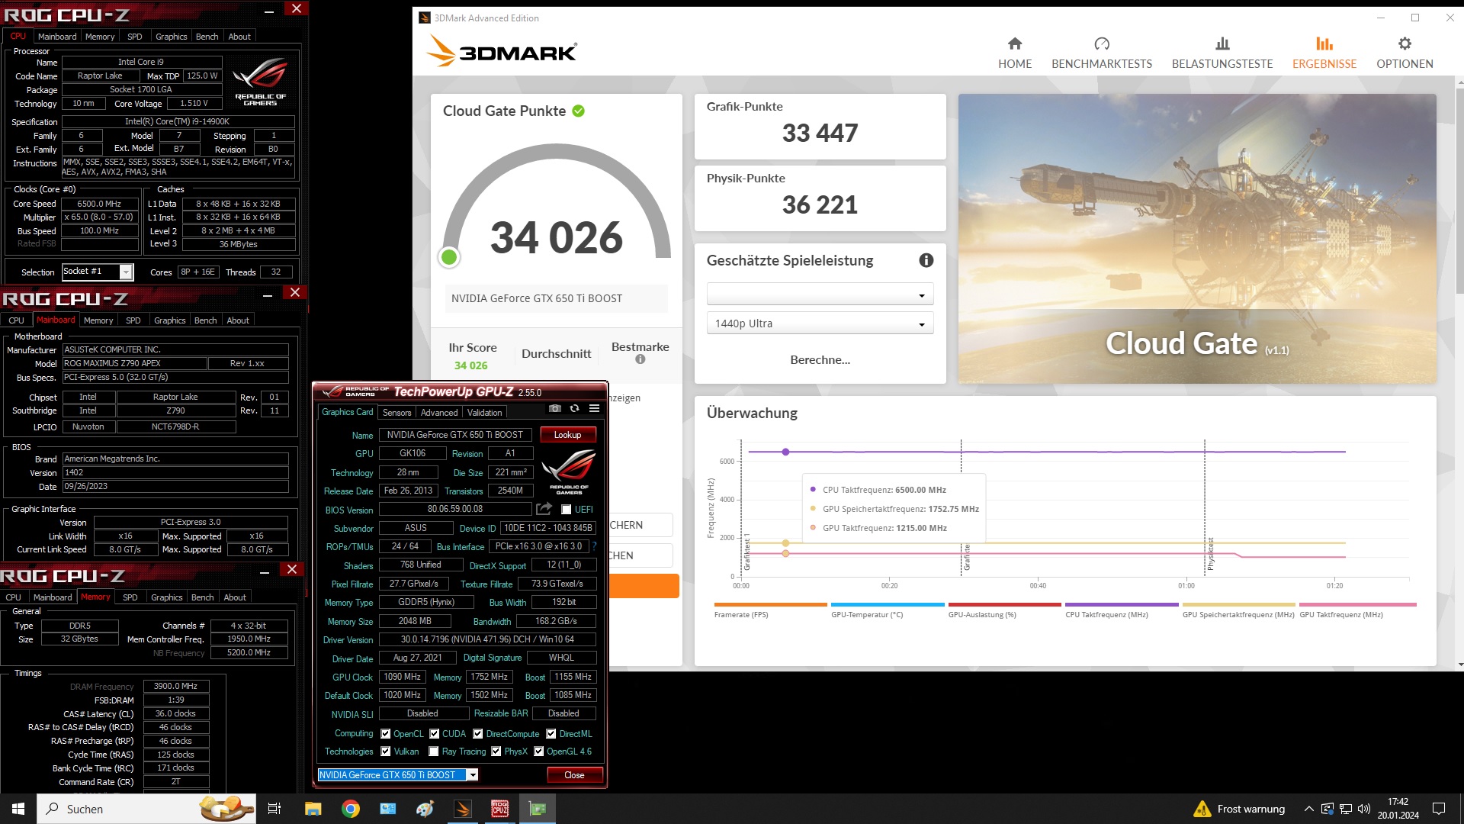Open ERGEBNISSE results section in 3DMark

point(1324,53)
